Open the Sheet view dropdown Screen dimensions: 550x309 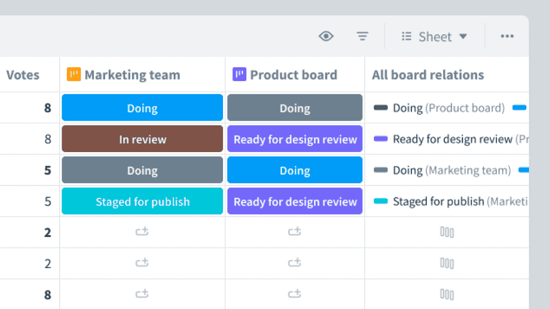[434, 37]
